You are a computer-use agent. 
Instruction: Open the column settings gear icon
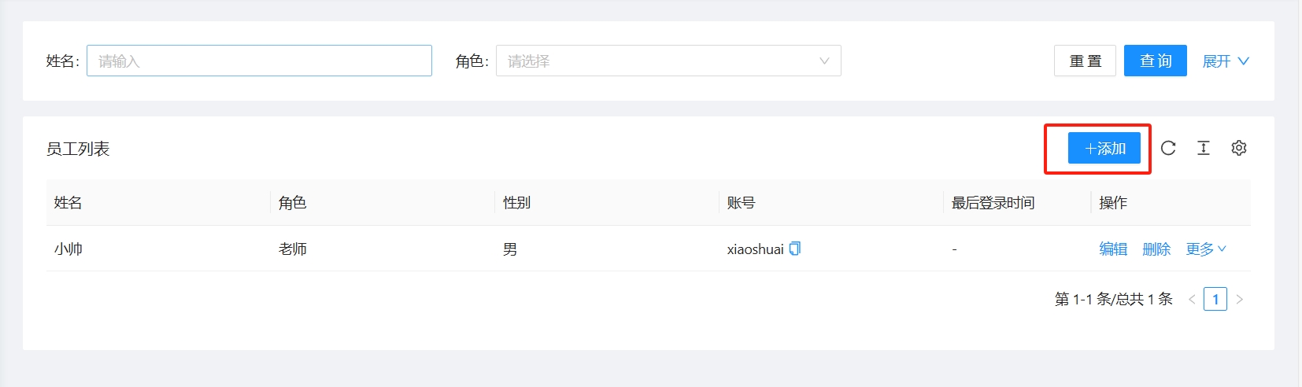tap(1239, 148)
